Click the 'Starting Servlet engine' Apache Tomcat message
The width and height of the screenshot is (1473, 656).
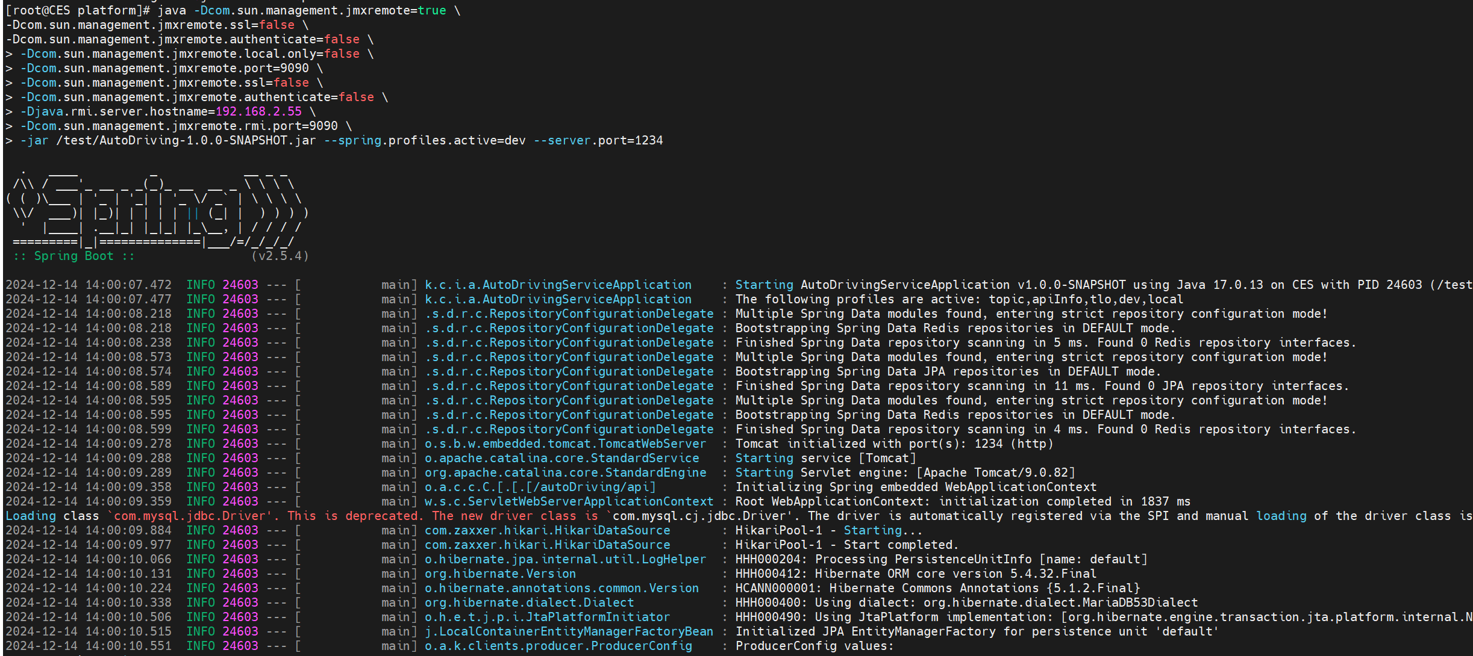pos(905,472)
